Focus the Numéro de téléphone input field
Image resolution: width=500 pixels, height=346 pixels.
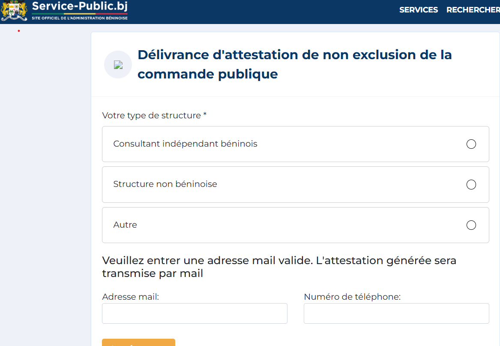click(x=396, y=313)
